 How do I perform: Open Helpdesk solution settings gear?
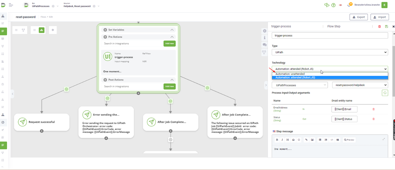pos(94,6)
